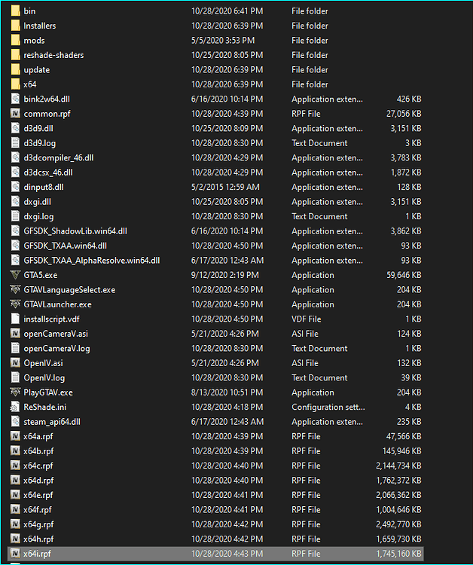This screenshot has width=473, height=565.
Task: Click the file name x64c.rpf
Action: pos(38,466)
